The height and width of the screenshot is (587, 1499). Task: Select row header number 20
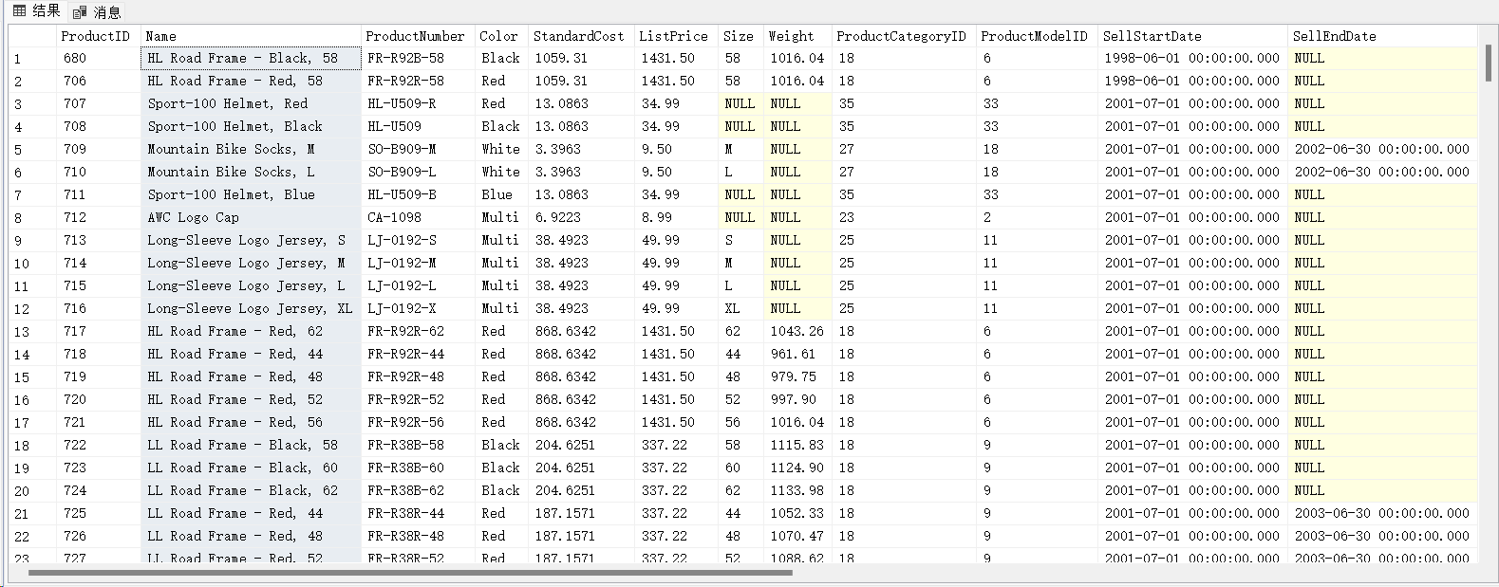(x=31, y=491)
